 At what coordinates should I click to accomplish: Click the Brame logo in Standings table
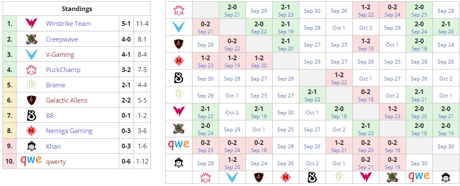(31, 85)
